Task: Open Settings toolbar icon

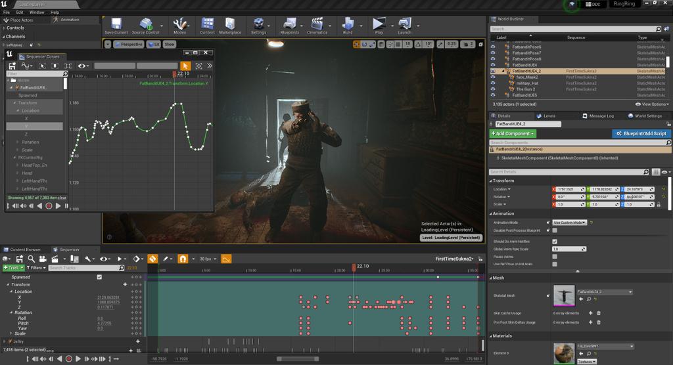Action: pos(258,26)
